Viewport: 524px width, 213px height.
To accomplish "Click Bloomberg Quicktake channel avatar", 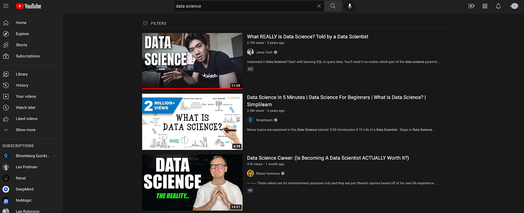I will coord(6,156).
